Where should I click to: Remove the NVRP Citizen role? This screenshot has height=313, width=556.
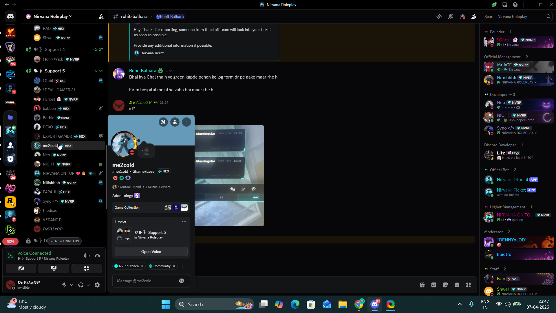click(x=142, y=266)
